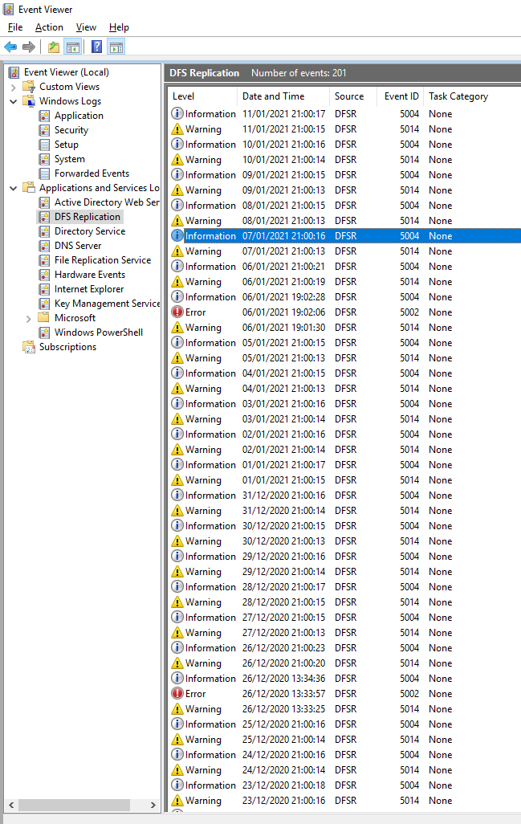Click the Event Viewer title bar icon
The image size is (521, 824).
[8, 10]
